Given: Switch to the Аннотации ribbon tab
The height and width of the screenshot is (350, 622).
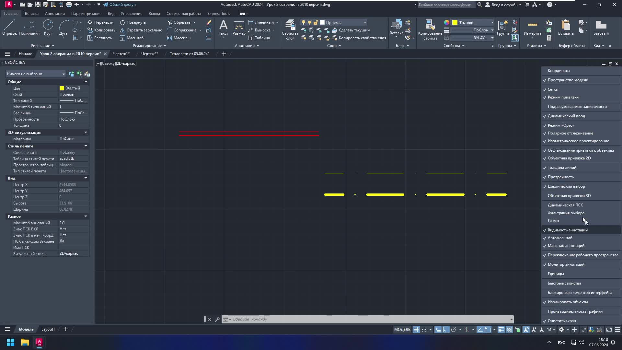Looking at the screenshot, I should 55,14.
